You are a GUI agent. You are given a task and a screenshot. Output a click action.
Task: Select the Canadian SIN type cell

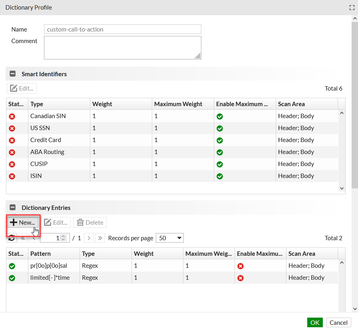(x=59, y=116)
